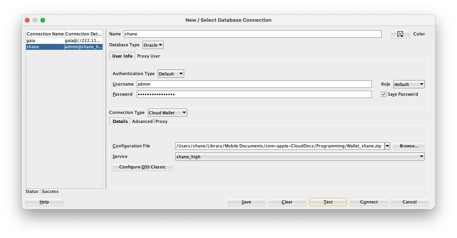Close the dialog with the red button

point(27,20)
